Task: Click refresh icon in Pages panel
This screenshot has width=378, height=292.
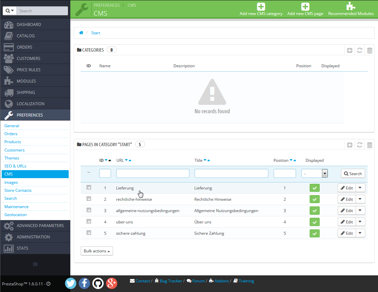Action: point(359,145)
